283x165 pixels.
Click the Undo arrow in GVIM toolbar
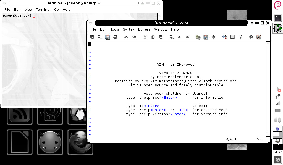[126, 37]
